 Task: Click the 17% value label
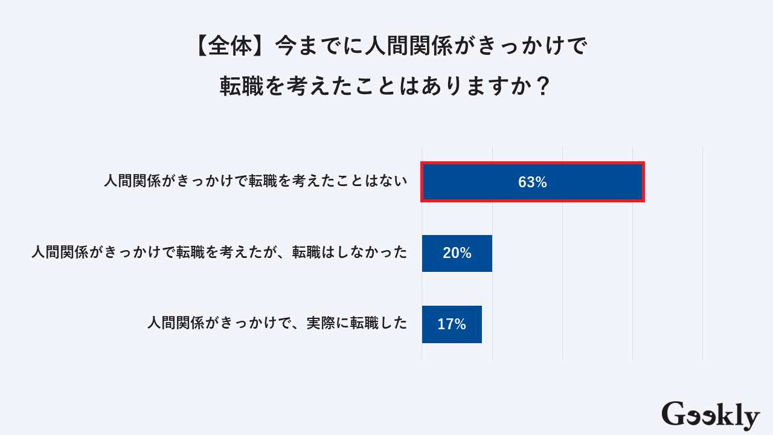coord(452,324)
